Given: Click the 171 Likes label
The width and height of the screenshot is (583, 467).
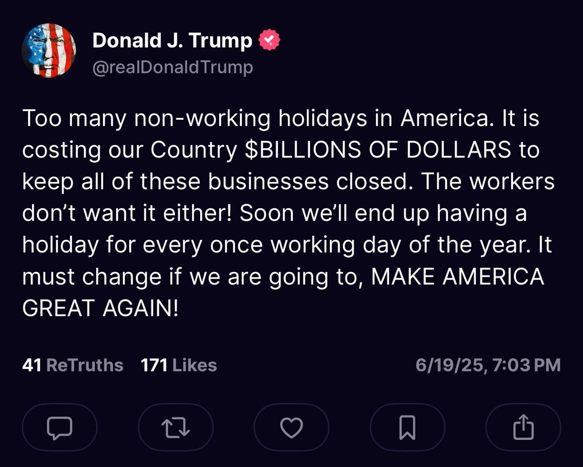Looking at the screenshot, I should [x=178, y=365].
